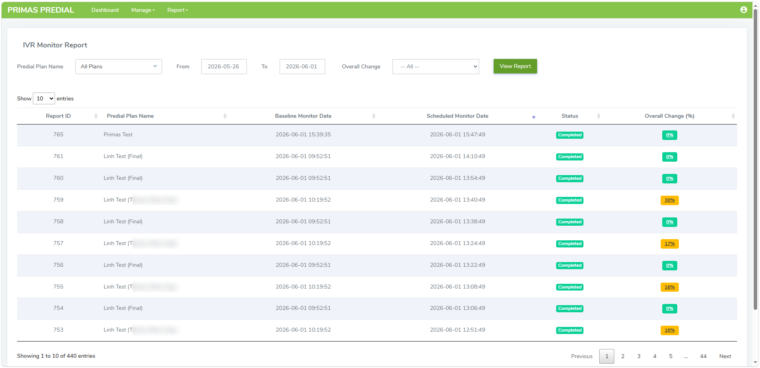The height and width of the screenshot is (368, 760).
Task: Jump to last page 44
Action: point(703,356)
